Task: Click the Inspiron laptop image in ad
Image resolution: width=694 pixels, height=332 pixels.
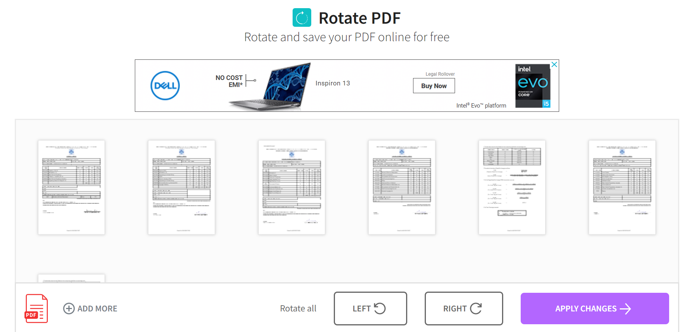Action: [x=270, y=86]
